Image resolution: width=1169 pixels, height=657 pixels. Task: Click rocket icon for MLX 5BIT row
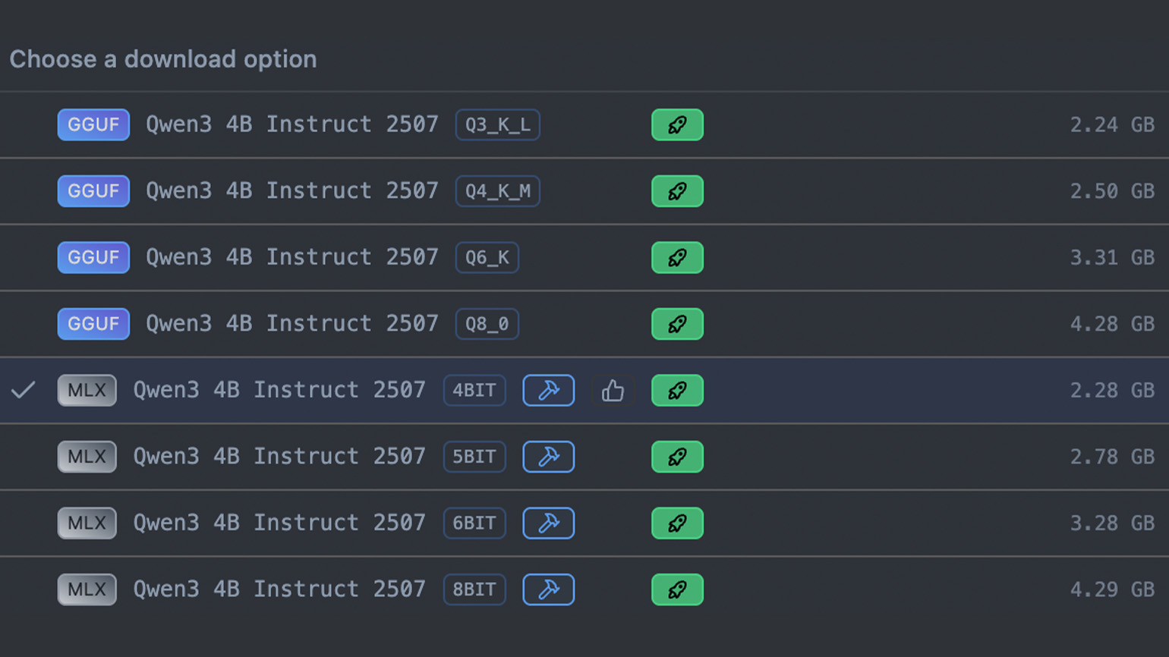tap(677, 457)
